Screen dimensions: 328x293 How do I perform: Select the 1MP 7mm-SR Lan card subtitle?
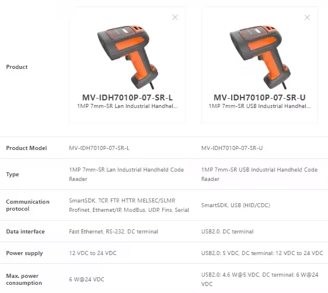point(127,106)
